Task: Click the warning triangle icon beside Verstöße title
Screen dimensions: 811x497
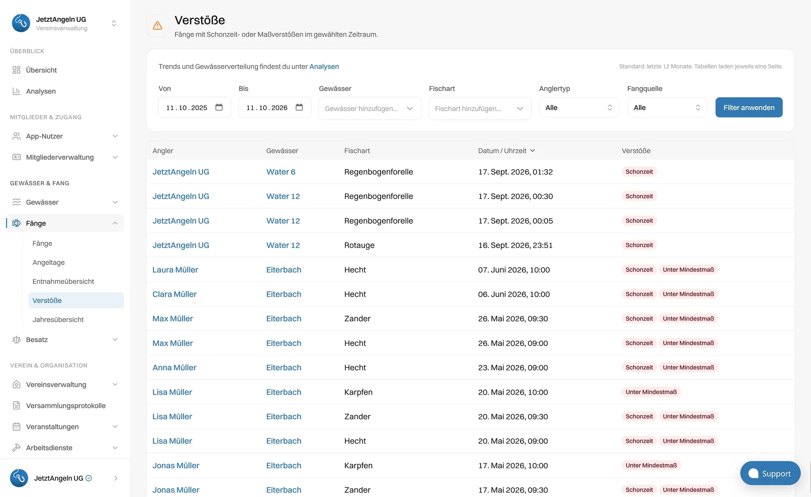Action: point(158,26)
